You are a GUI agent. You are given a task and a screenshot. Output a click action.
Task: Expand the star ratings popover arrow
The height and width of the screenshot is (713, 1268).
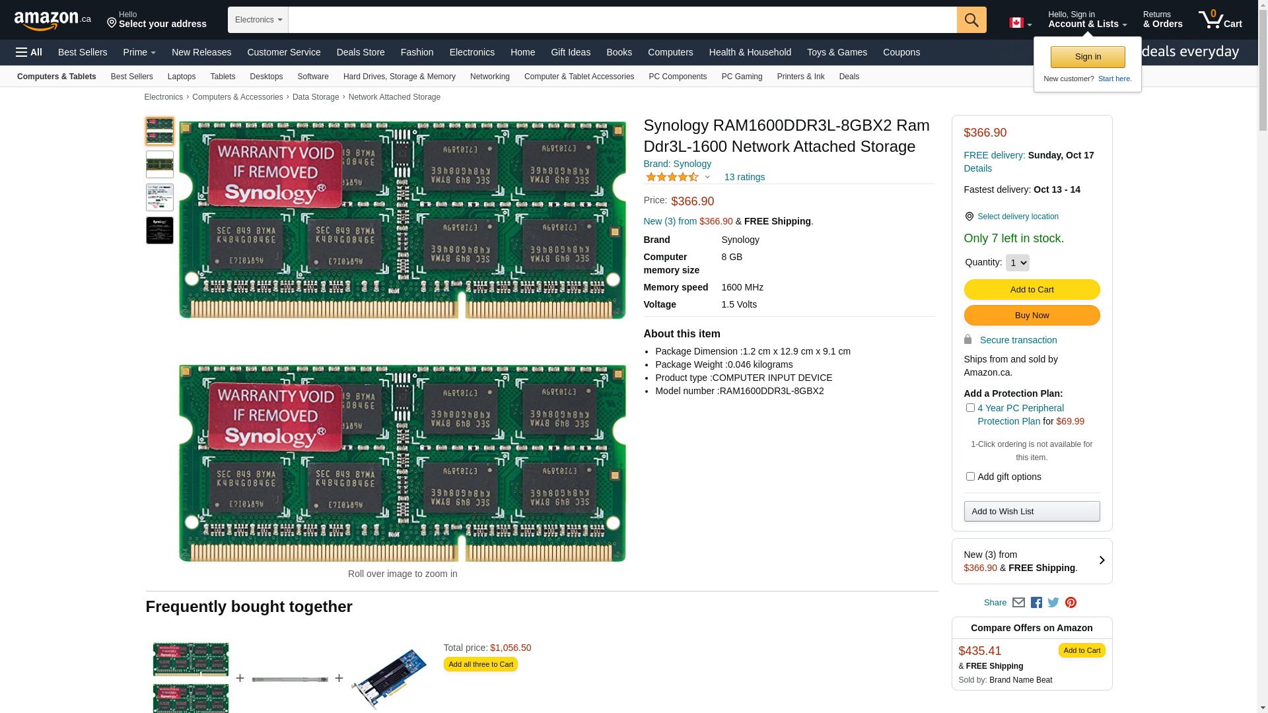707,177
